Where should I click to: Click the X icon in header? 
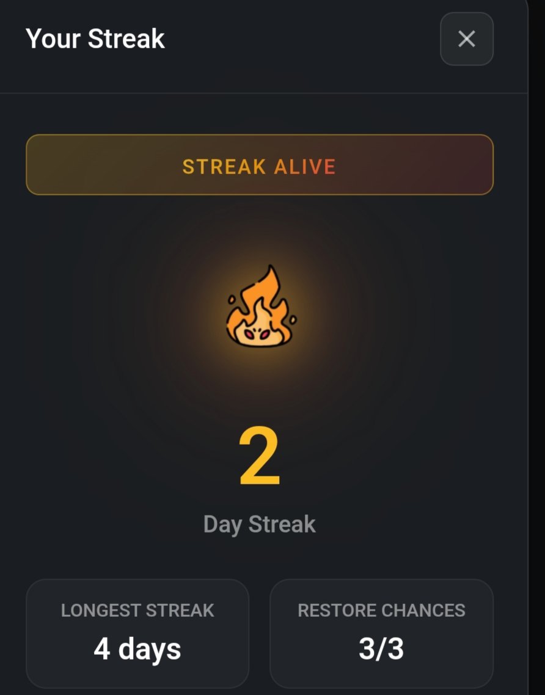[x=467, y=39]
